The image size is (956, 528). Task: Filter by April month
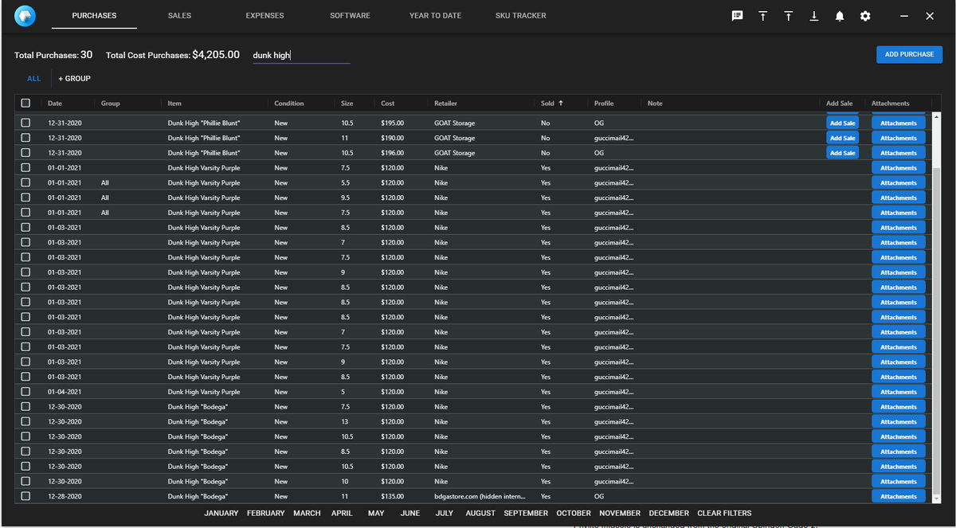(x=342, y=513)
